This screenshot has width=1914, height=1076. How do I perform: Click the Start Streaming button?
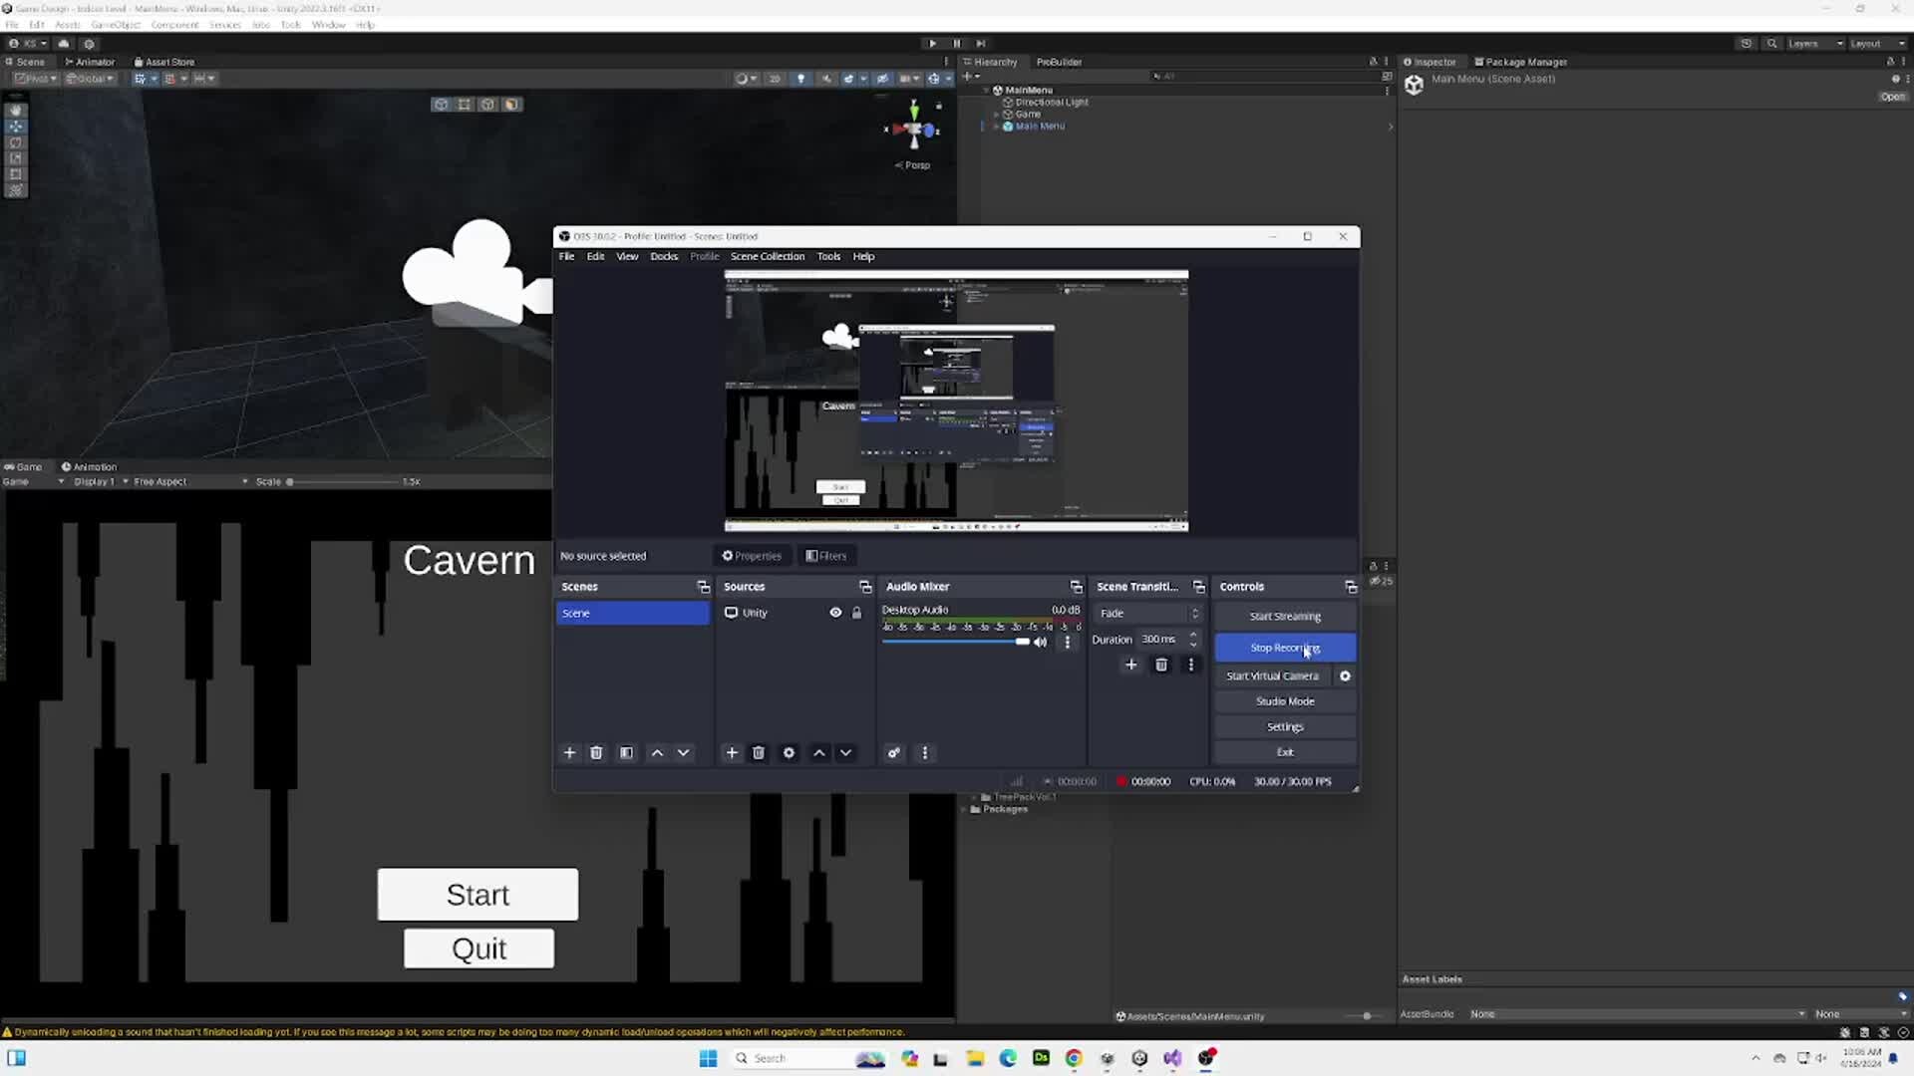(x=1284, y=616)
